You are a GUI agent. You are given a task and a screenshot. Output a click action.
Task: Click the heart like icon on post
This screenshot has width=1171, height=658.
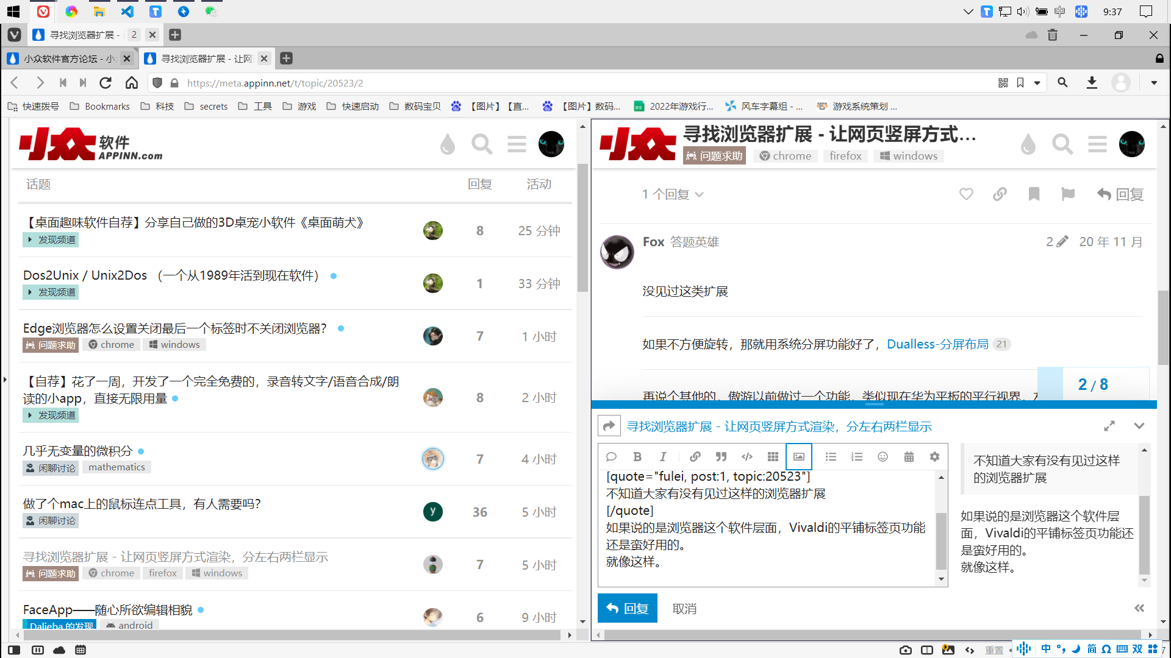(x=966, y=194)
